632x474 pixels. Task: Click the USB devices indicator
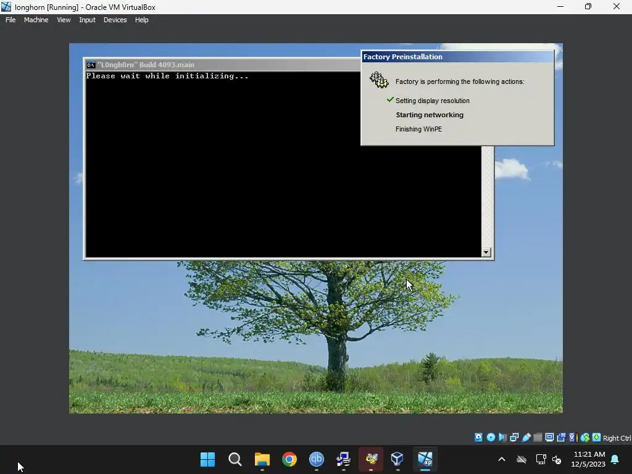[x=526, y=438]
